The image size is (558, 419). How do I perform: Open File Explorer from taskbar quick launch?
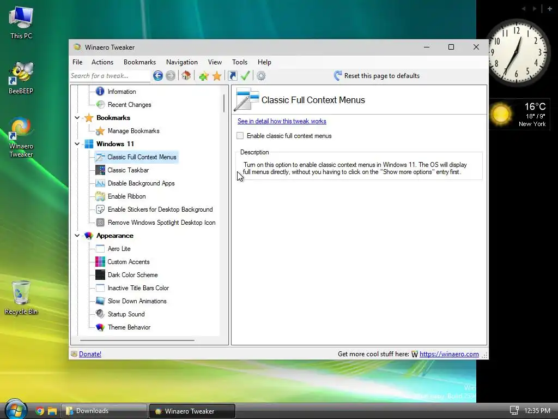[52, 411]
